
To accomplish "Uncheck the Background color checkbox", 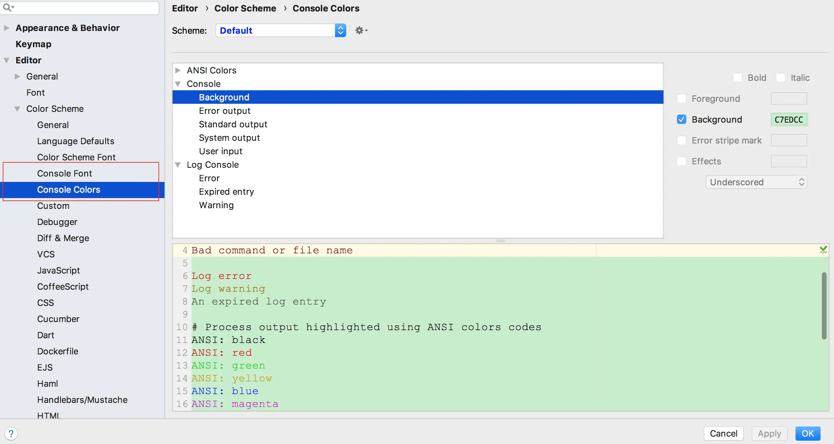I will click(682, 120).
